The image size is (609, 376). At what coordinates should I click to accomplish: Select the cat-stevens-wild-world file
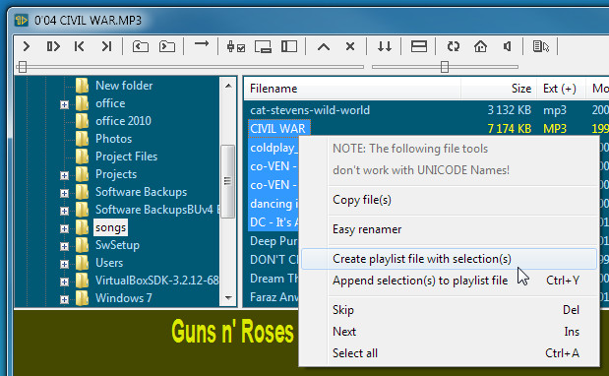(x=310, y=110)
